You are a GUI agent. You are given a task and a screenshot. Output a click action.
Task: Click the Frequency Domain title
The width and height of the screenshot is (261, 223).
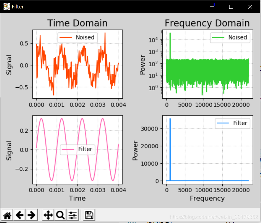[207, 23]
